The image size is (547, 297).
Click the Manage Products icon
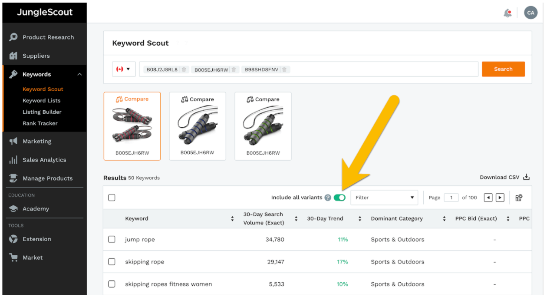click(13, 178)
